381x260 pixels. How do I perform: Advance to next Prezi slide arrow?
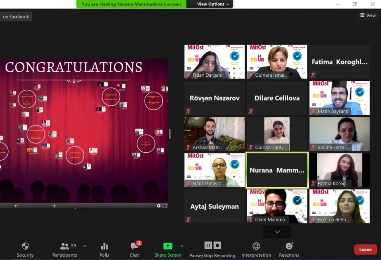[53, 206]
